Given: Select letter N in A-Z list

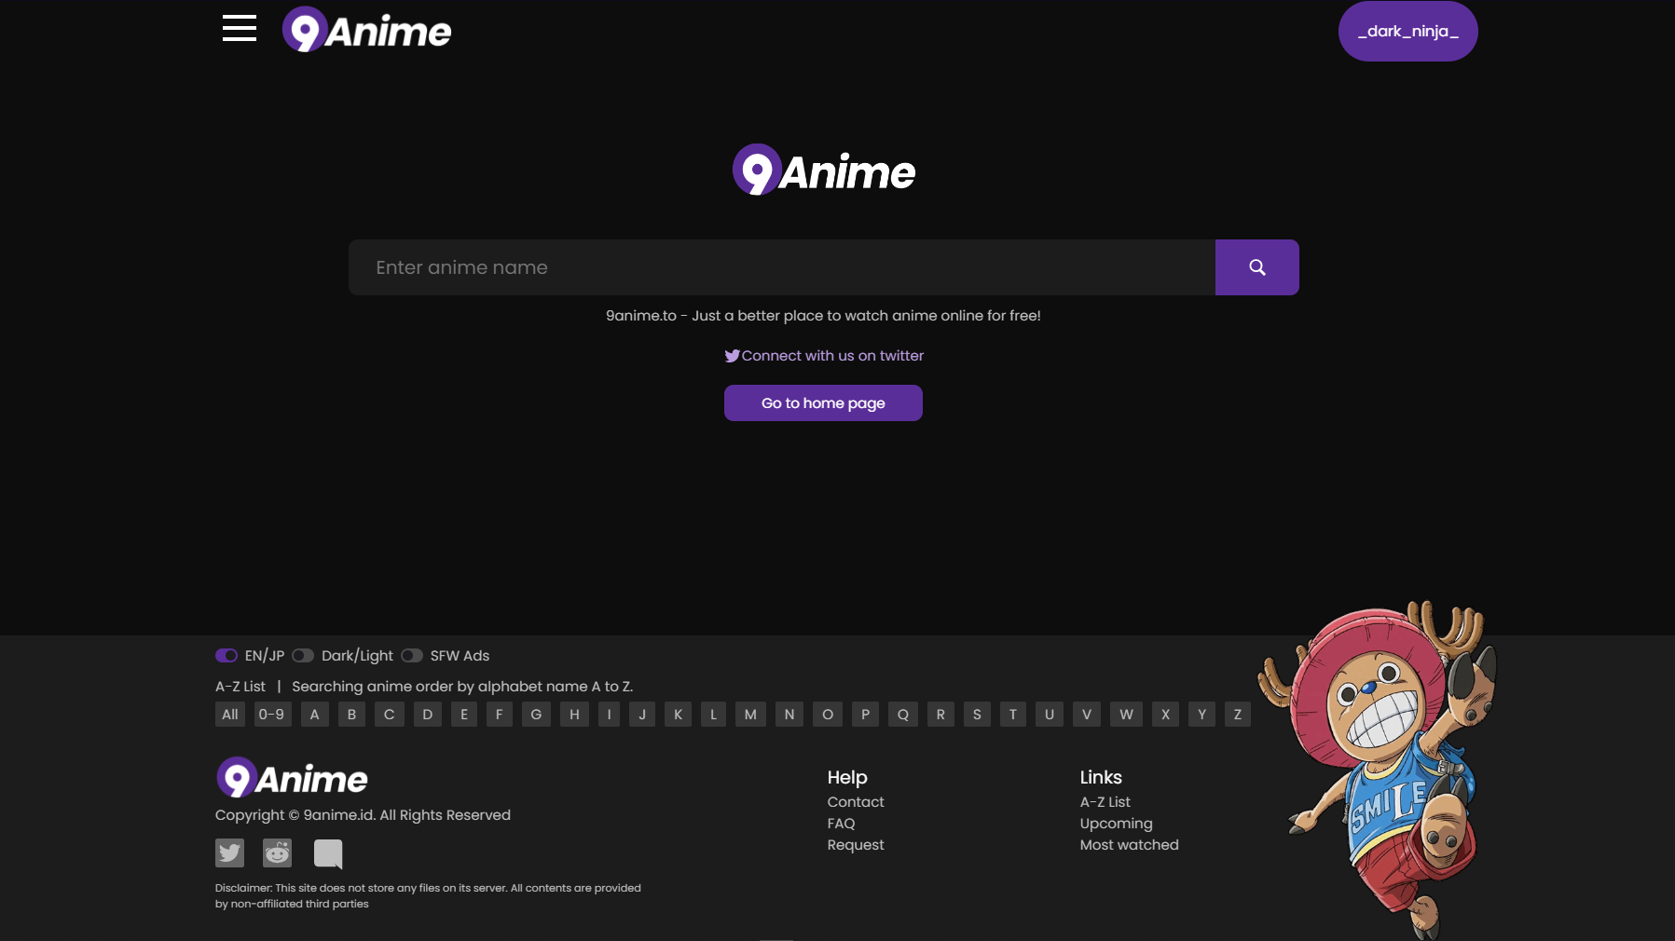Looking at the screenshot, I should point(789,715).
